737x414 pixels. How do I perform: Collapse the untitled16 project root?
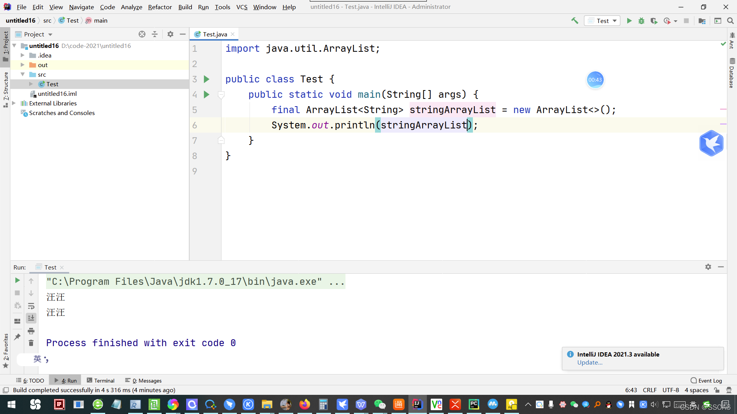coord(14,46)
